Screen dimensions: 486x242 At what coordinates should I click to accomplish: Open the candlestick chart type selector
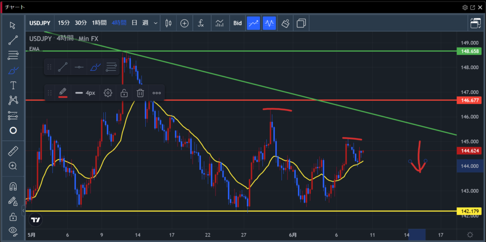[x=168, y=23]
